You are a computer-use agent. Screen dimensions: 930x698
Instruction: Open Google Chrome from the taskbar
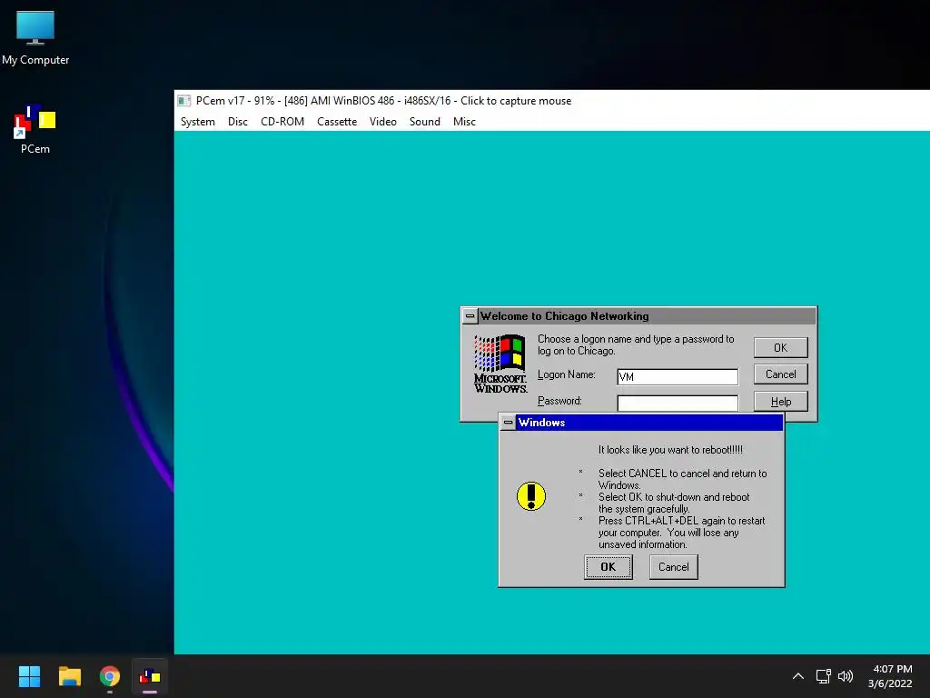click(x=110, y=676)
